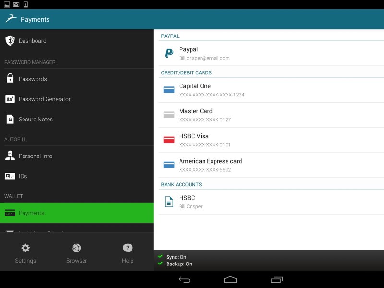Tap the Android back button

coord(184,280)
